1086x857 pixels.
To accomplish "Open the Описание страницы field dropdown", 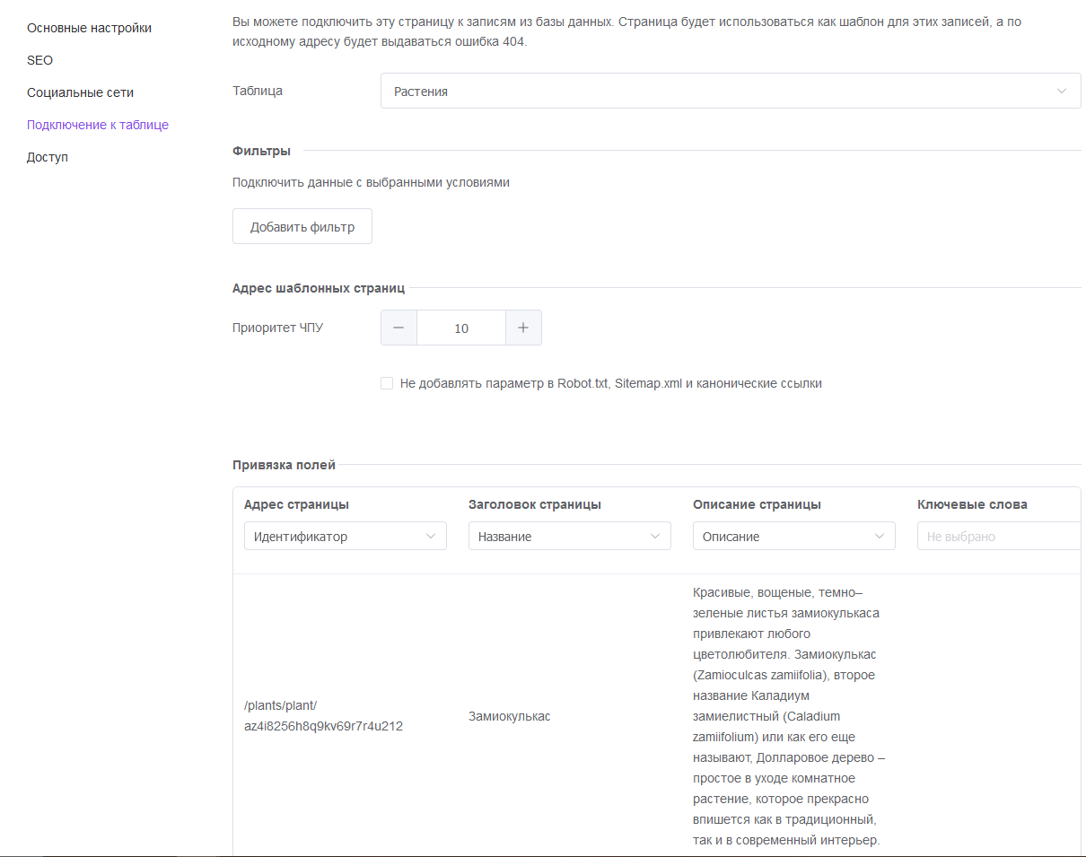I will [x=794, y=537].
